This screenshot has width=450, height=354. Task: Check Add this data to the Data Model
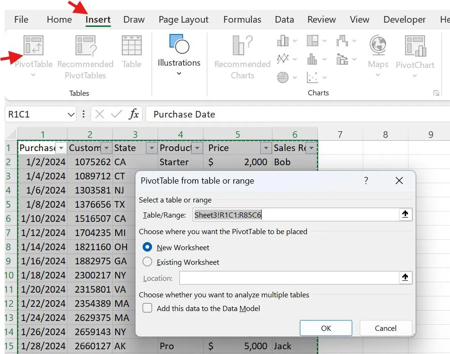tap(147, 308)
